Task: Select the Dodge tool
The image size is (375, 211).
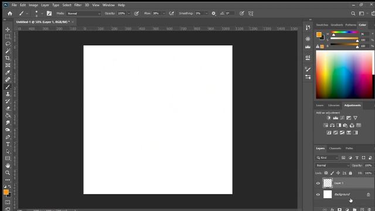Action: tap(8, 130)
